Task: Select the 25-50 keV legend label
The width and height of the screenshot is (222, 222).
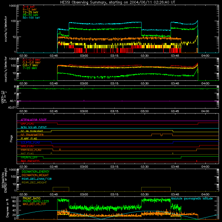Action: coord(31,15)
